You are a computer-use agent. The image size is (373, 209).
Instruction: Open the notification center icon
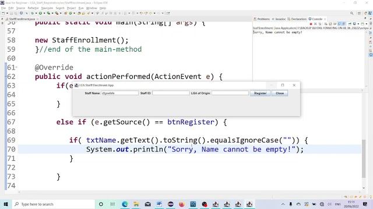[x=365, y=204]
